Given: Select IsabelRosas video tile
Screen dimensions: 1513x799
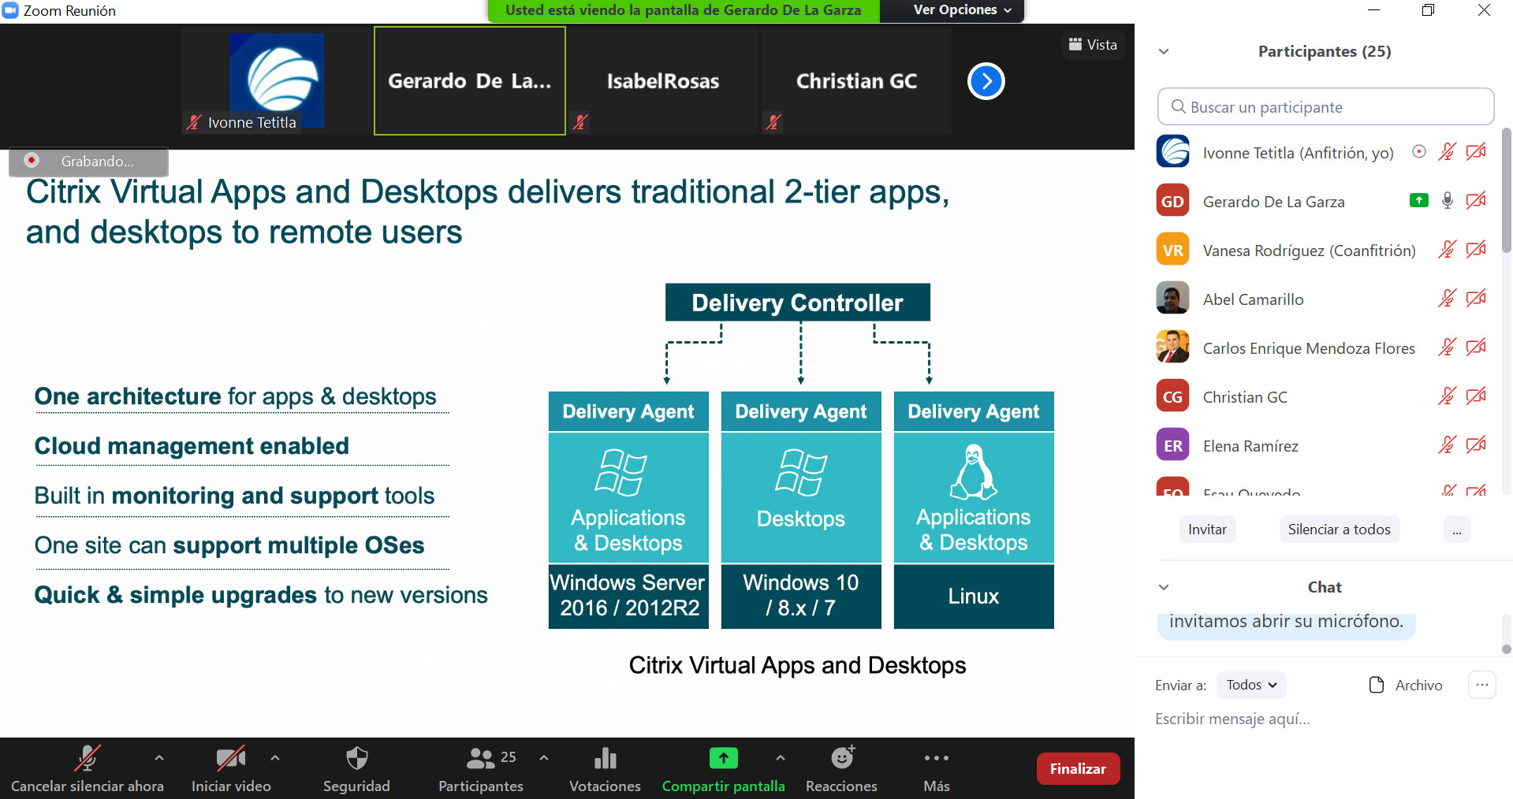Looking at the screenshot, I should click(x=662, y=80).
